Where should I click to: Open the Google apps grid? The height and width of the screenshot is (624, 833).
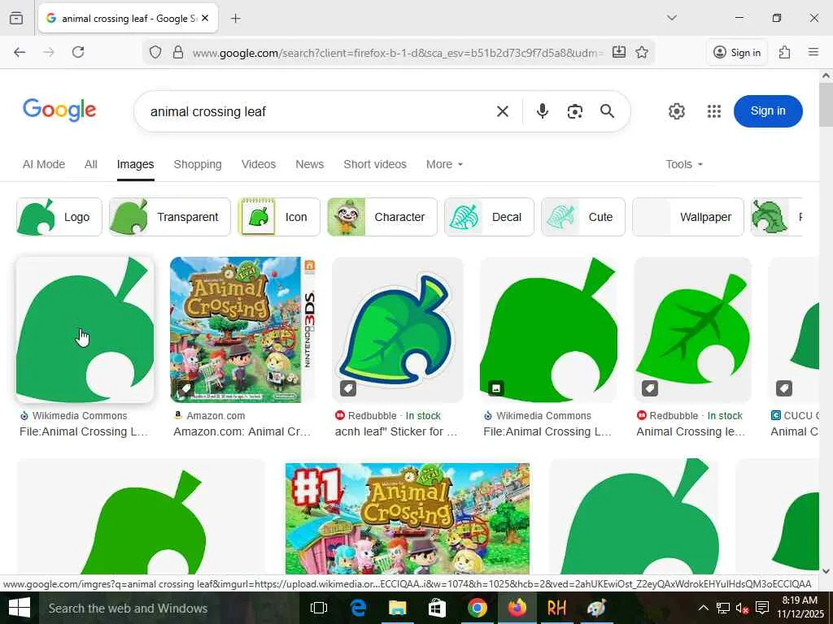coord(714,111)
